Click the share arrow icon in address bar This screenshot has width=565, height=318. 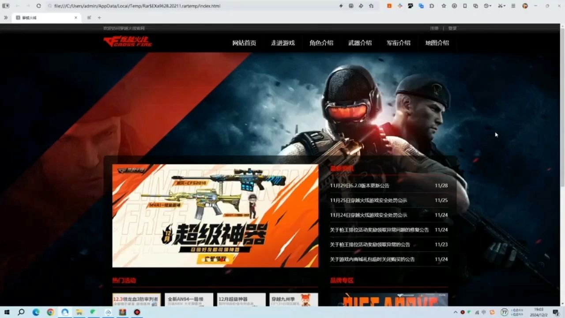coord(361,6)
